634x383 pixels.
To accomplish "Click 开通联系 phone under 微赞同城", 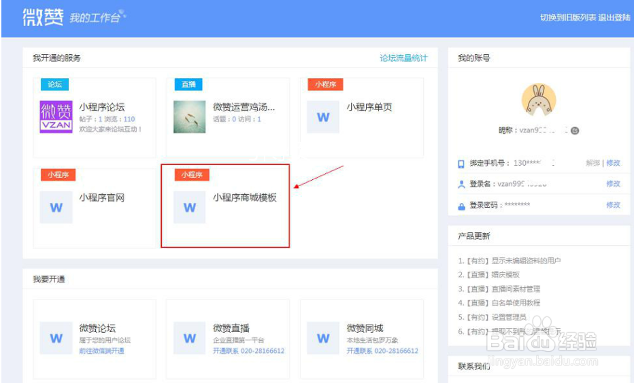I will (382, 351).
